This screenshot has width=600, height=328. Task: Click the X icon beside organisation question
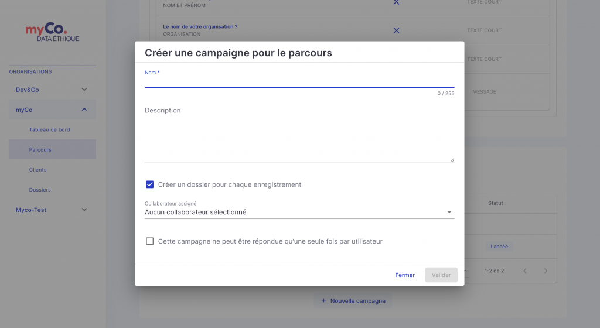396,30
